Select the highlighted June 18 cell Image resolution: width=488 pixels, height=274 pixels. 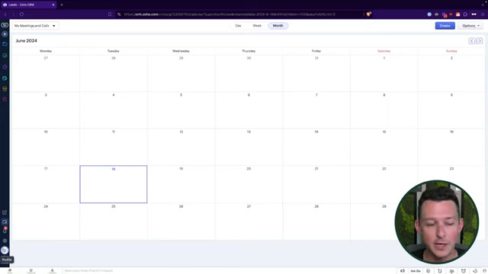(x=114, y=184)
